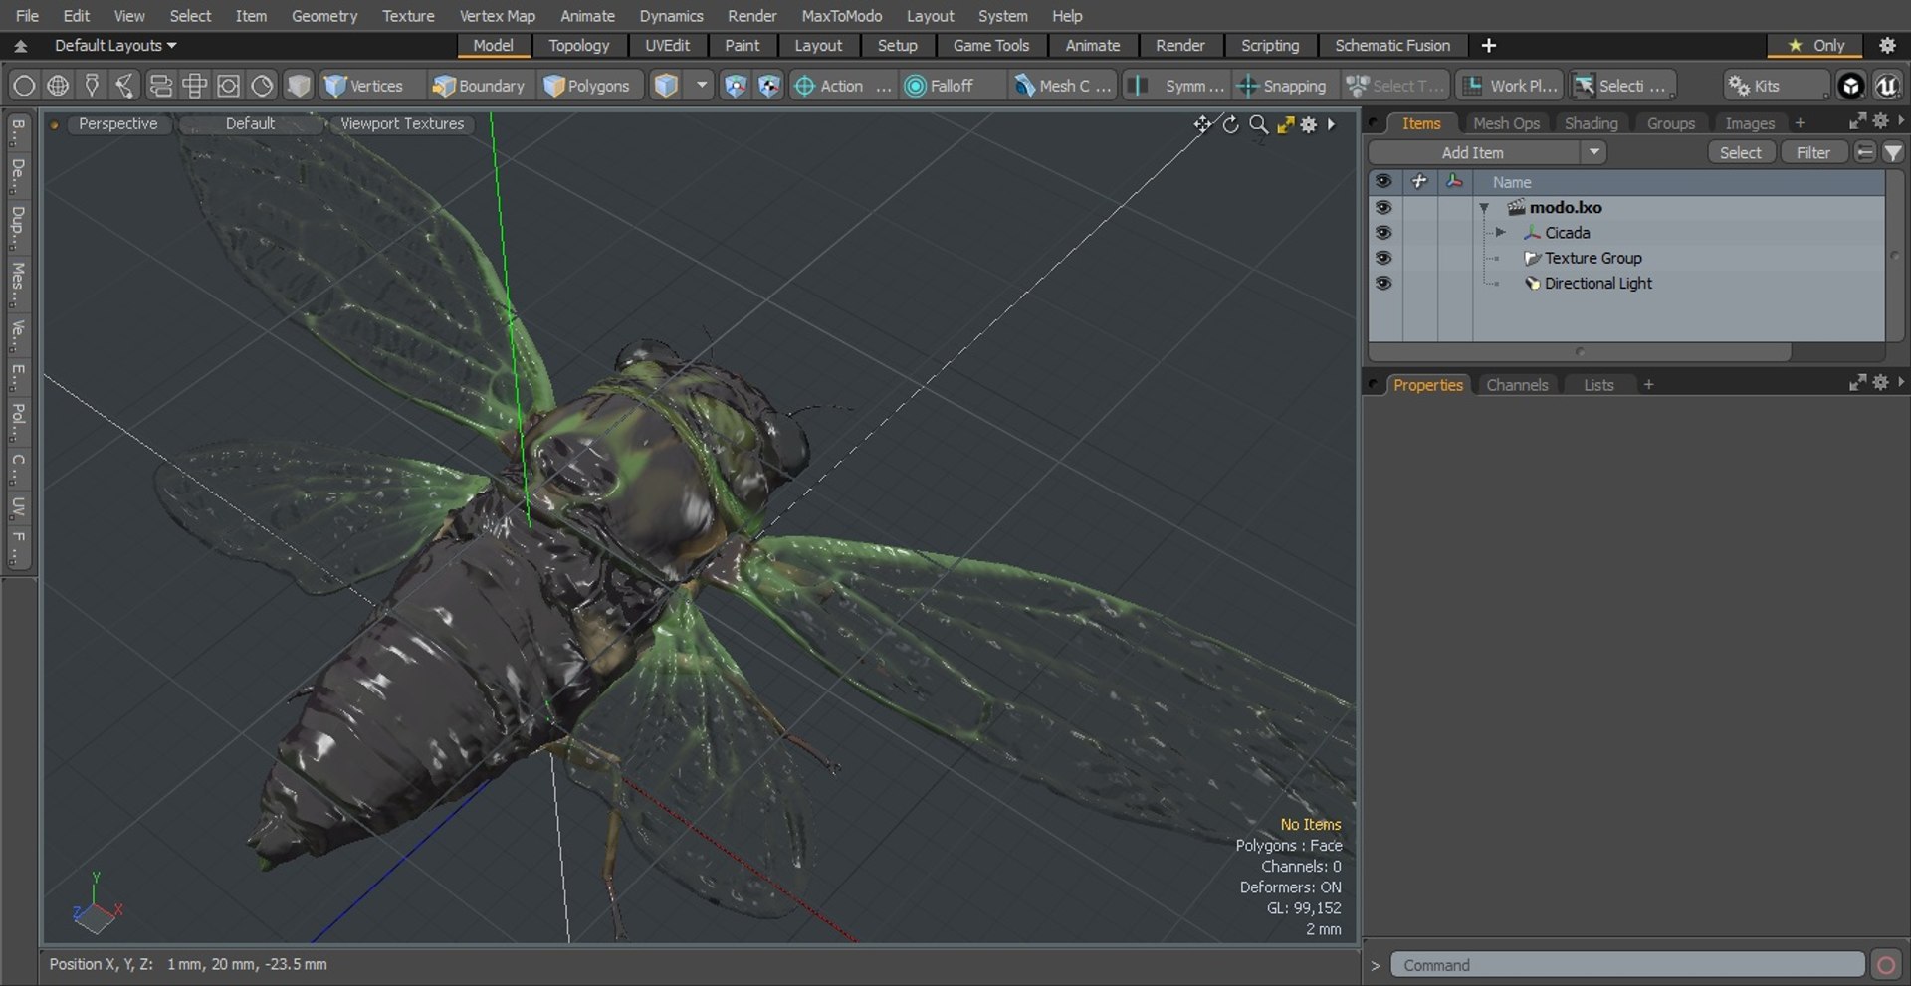Click the Command input field
This screenshot has height=986, width=1911.
(1627, 965)
